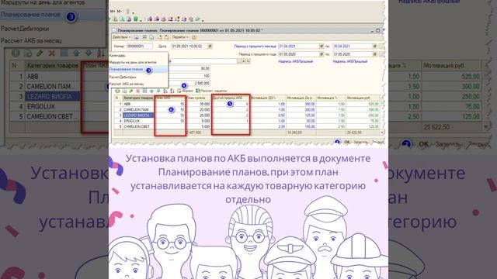Click into the Номер field
This screenshot has height=279, width=497.
pyautogui.click(x=140, y=46)
